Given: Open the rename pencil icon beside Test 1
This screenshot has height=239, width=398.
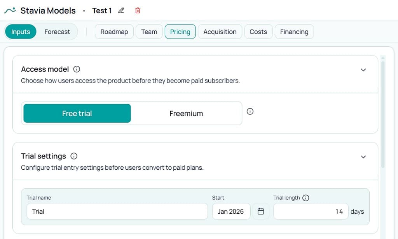Looking at the screenshot, I should pyautogui.click(x=121, y=11).
